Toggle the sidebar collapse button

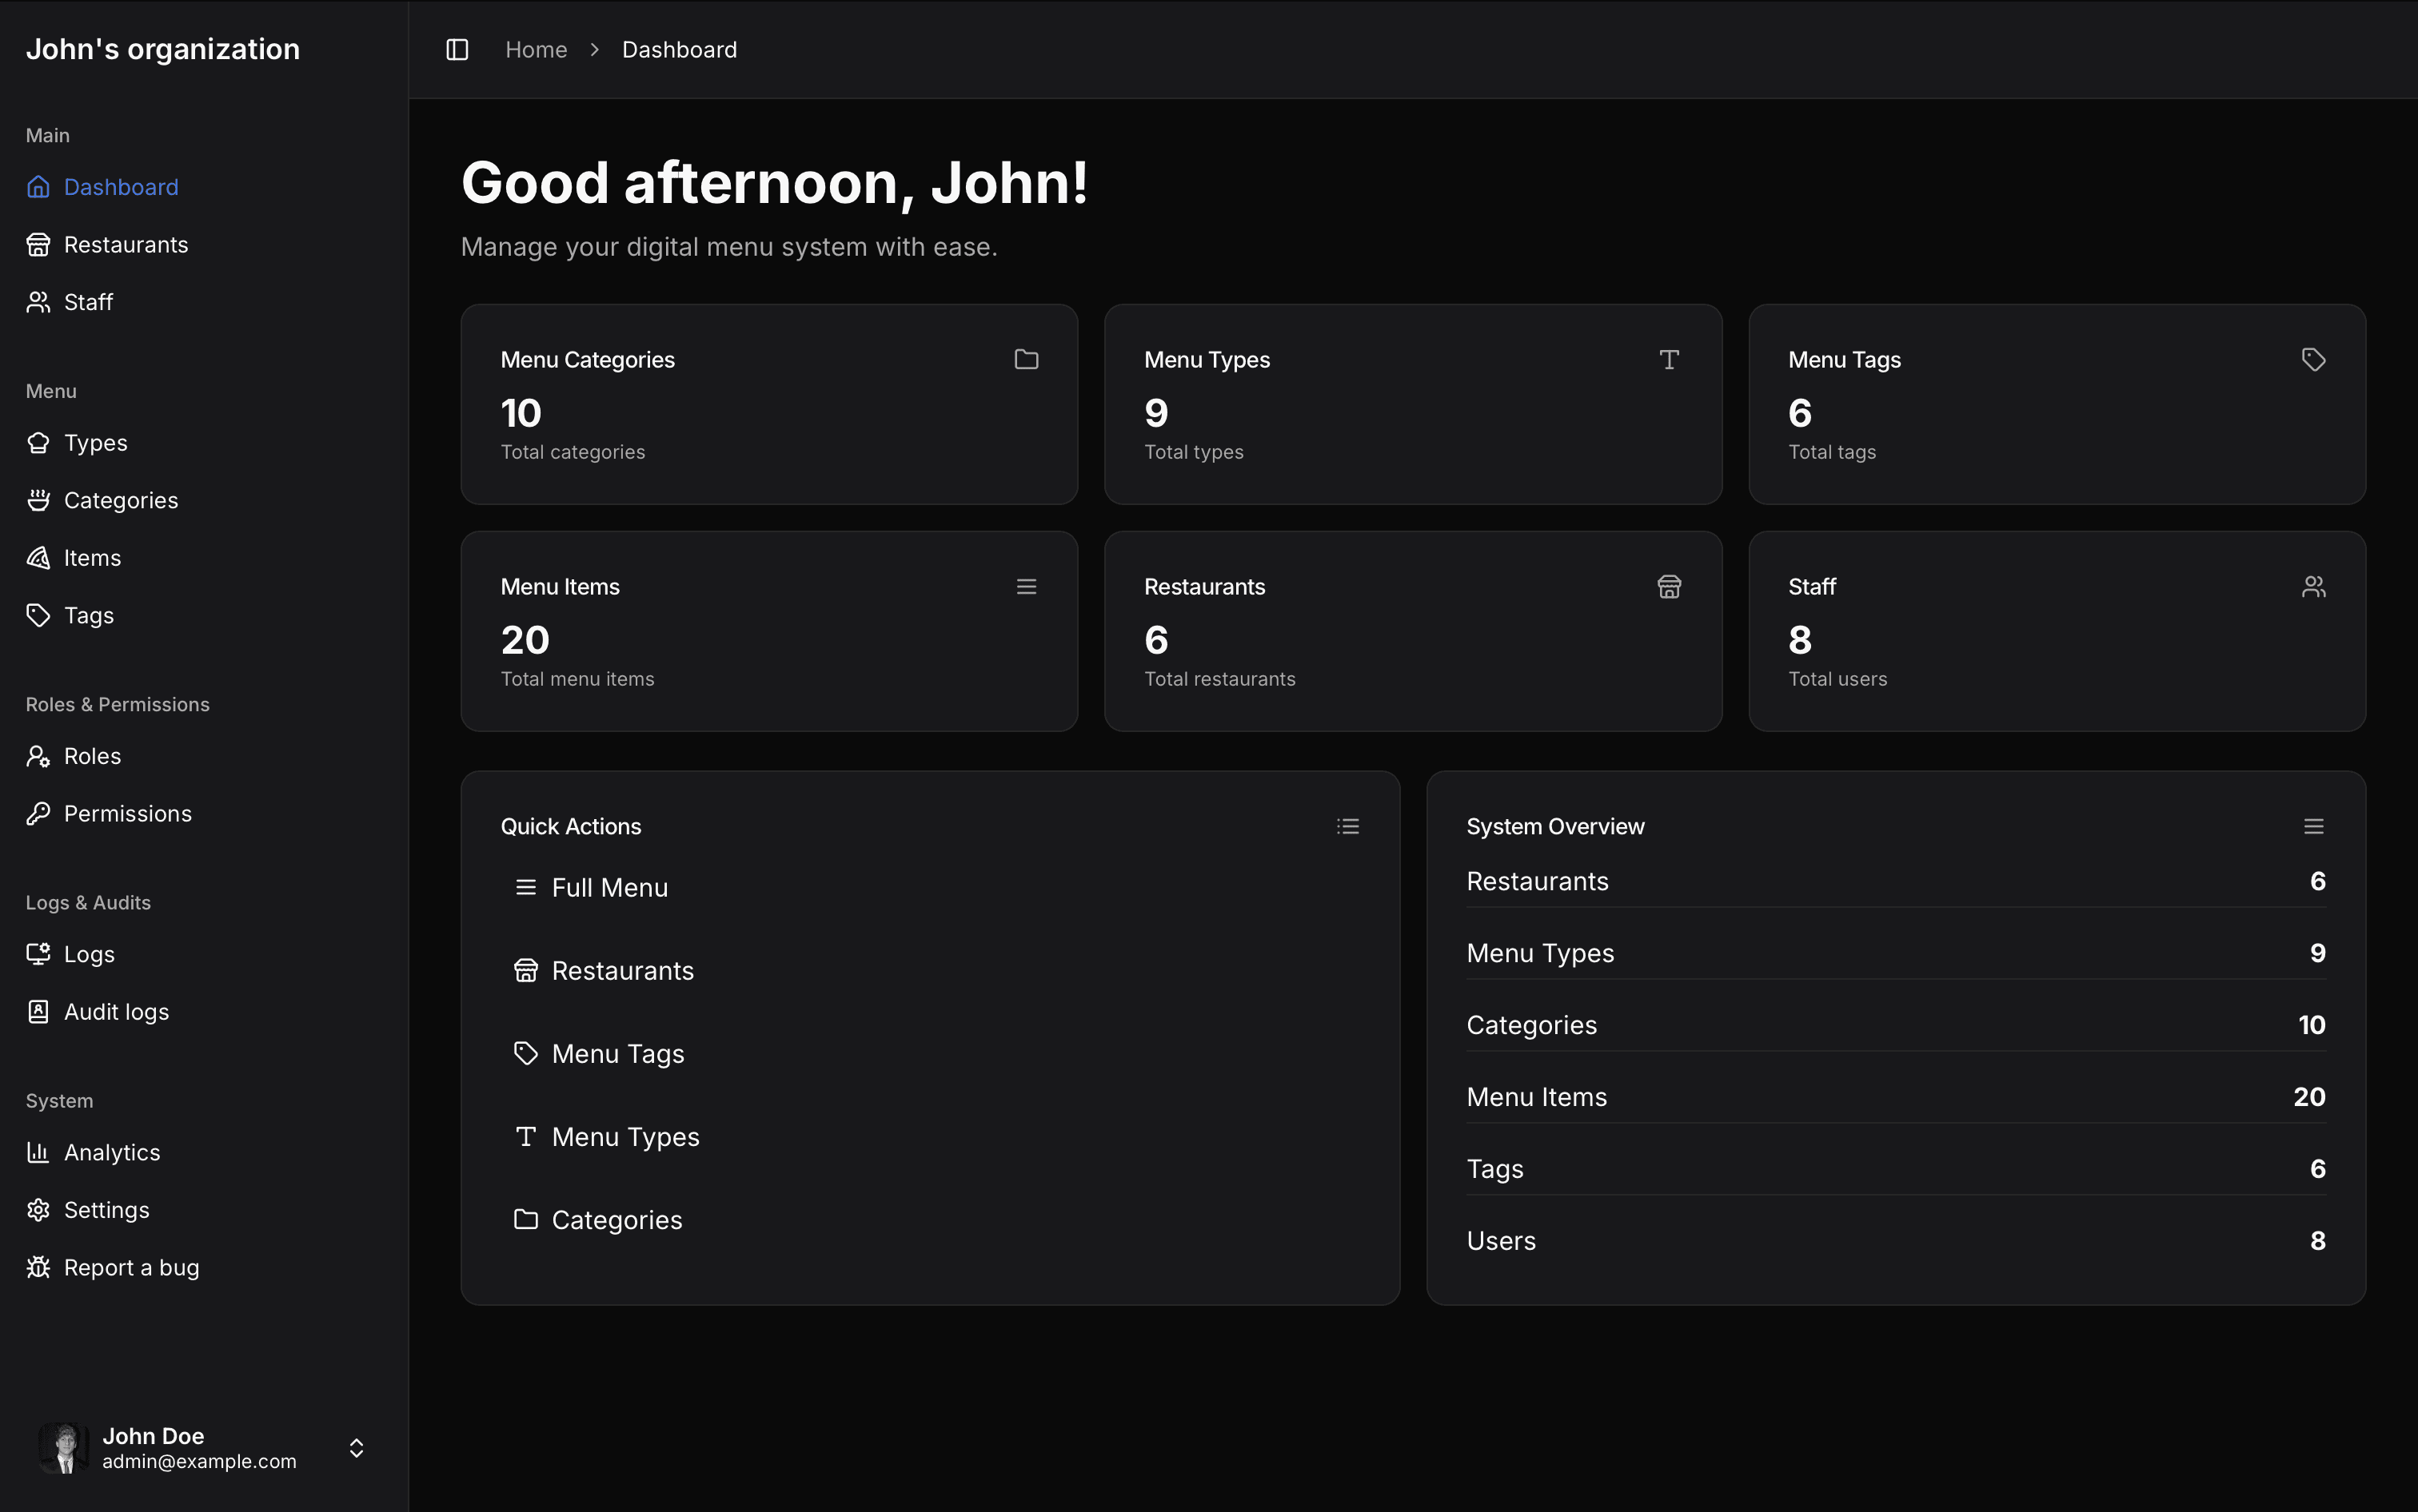457,49
